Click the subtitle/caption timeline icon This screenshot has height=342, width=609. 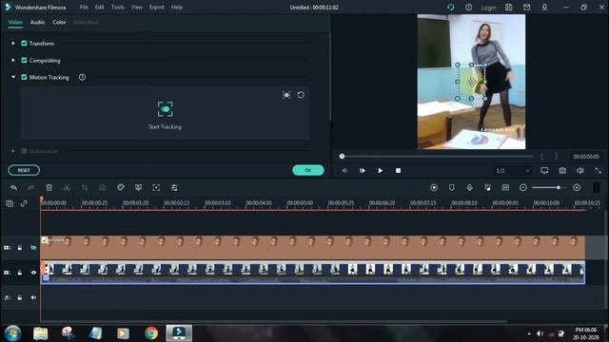[x=505, y=188]
